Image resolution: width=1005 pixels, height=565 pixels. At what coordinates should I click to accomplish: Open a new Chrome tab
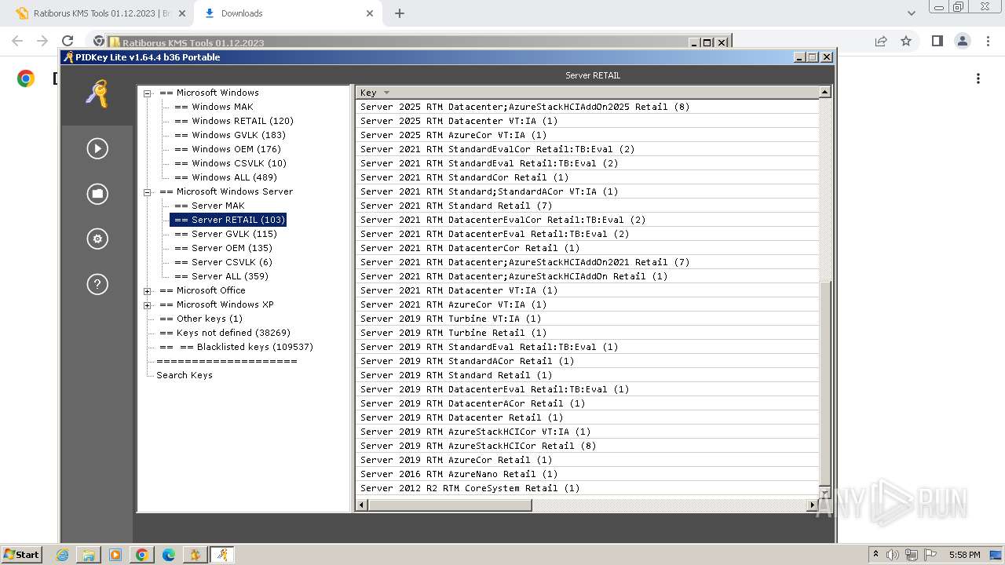(x=399, y=13)
